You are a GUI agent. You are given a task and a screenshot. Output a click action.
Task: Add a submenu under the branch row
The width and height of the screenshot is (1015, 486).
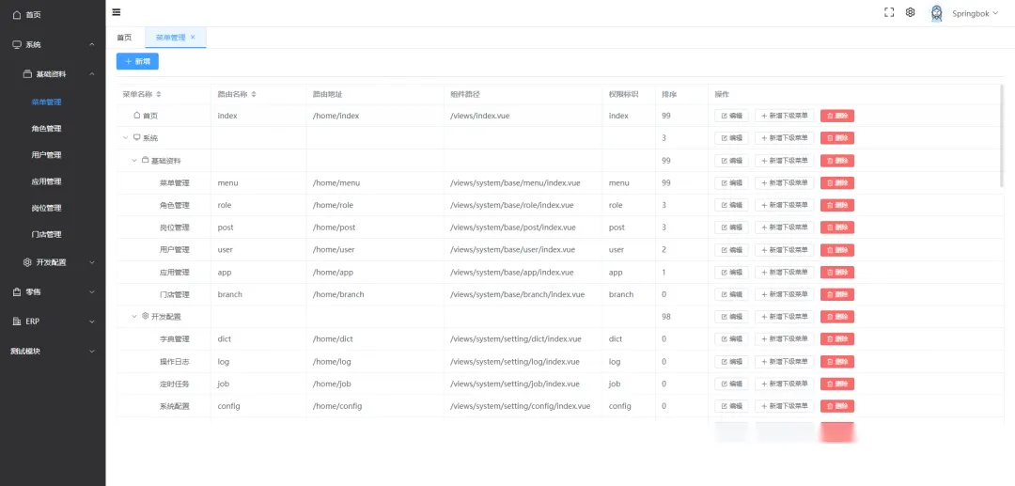[x=784, y=294]
